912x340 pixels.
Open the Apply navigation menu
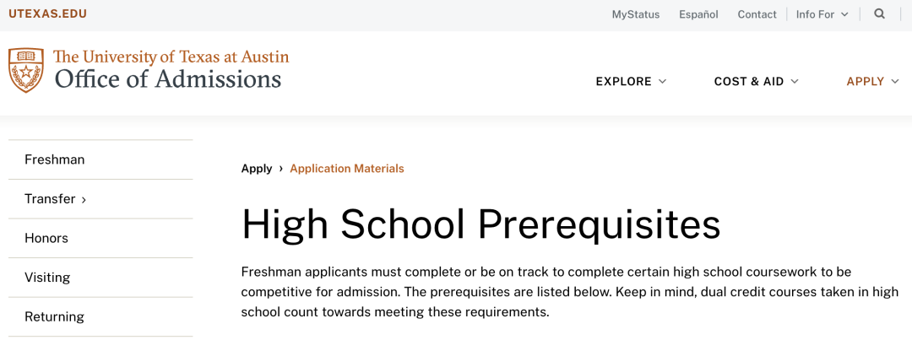[872, 81]
